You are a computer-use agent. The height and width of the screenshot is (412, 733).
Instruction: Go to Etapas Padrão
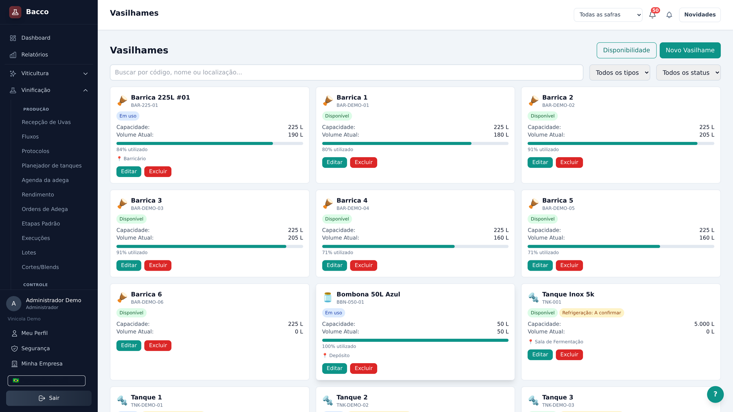click(x=41, y=224)
